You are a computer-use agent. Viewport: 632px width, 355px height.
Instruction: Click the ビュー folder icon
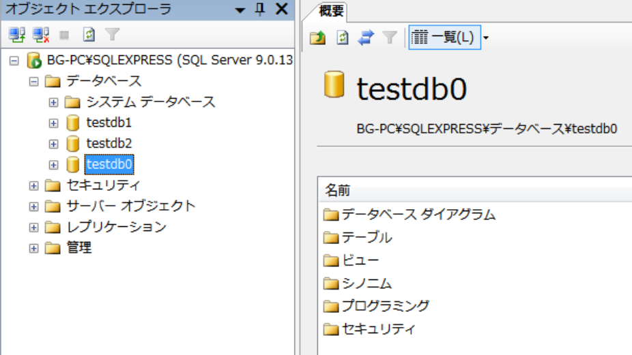(x=331, y=261)
